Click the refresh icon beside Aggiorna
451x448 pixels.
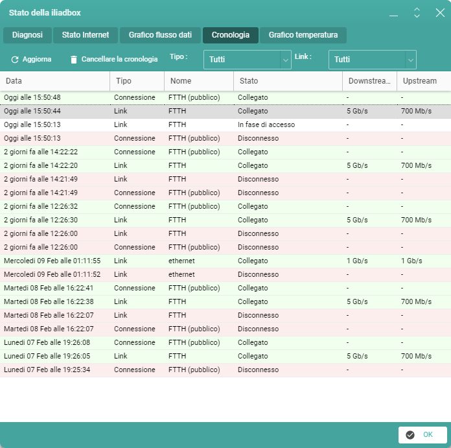click(x=15, y=60)
